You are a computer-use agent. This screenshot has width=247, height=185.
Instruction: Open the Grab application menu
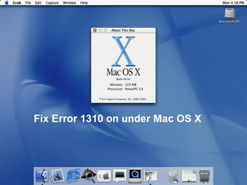pos(17,3)
